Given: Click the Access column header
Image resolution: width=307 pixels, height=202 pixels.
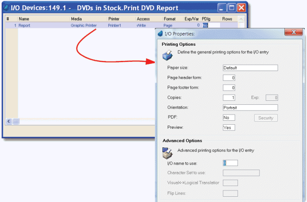Looking at the screenshot, I should 143,19.
